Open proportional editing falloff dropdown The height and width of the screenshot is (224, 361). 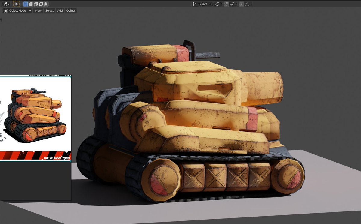tap(248, 4)
